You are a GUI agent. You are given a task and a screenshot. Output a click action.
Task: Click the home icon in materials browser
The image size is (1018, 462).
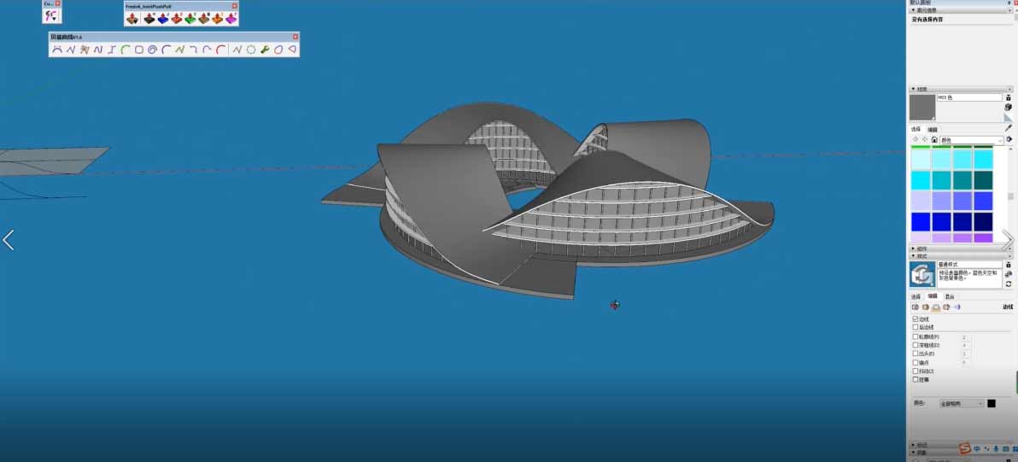click(x=934, y=139)
